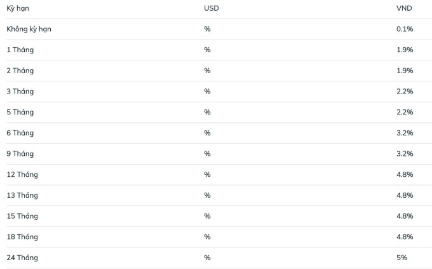Select the 3 Tháng term label
The image size is (432, 269).
[x=20, y=92]
